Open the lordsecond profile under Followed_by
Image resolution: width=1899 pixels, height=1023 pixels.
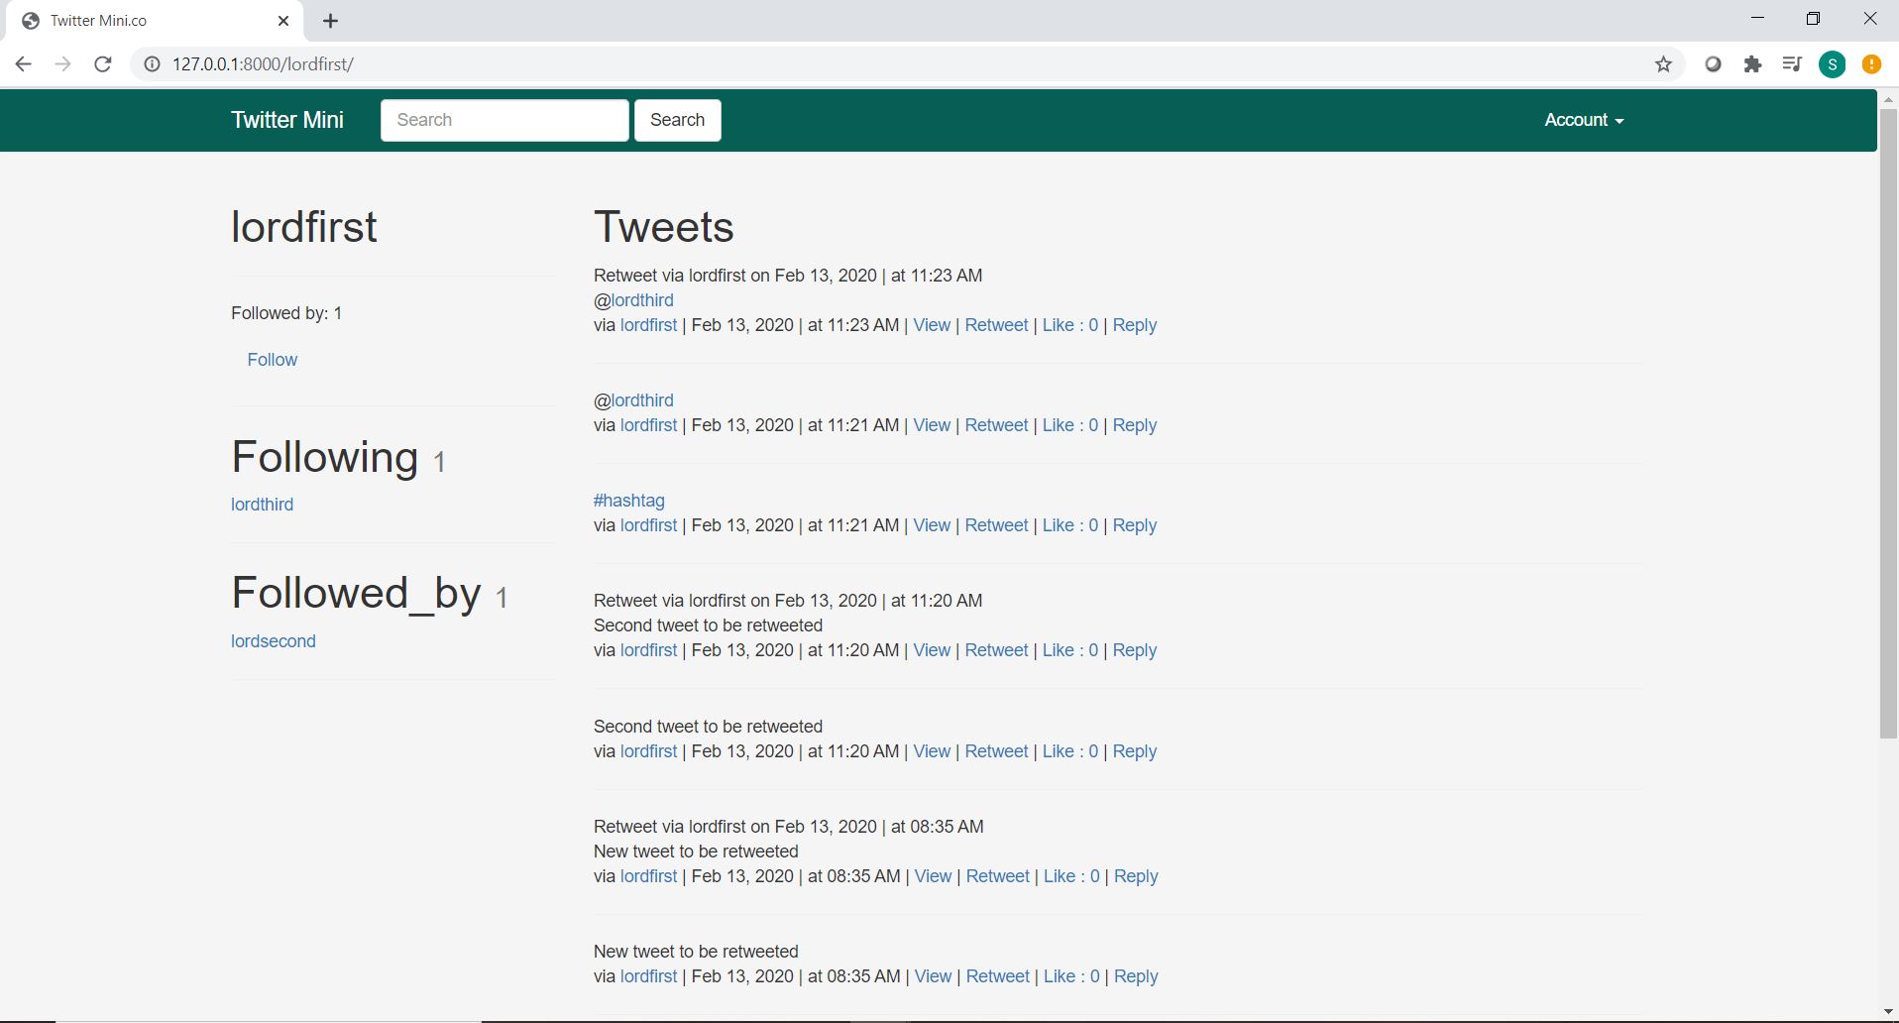[273, 641]
